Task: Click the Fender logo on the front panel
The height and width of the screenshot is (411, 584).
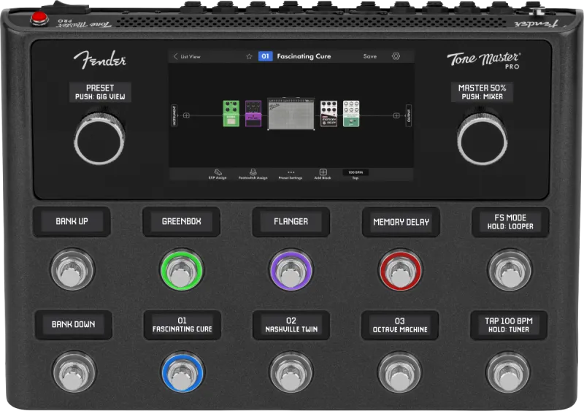Action: (100, 60)
